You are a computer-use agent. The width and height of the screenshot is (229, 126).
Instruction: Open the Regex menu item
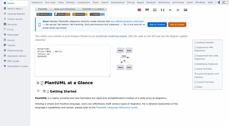coord(140,3)
